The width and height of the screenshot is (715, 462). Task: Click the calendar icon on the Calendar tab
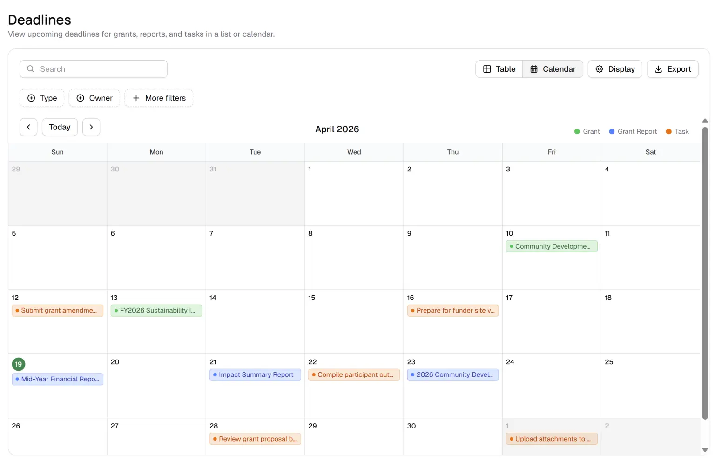[x=533, y=69]
